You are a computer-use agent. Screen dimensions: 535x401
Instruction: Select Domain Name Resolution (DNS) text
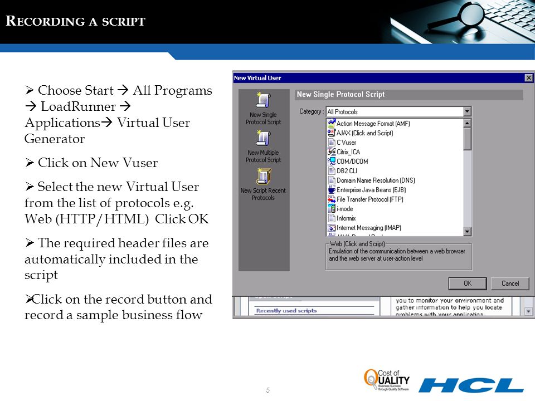(376, 180)
